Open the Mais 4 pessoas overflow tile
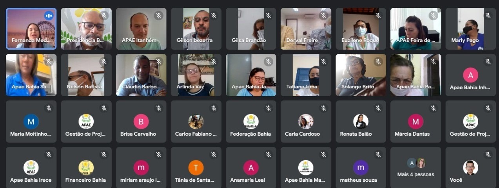499x188 pixels. [x=416, y=168]
